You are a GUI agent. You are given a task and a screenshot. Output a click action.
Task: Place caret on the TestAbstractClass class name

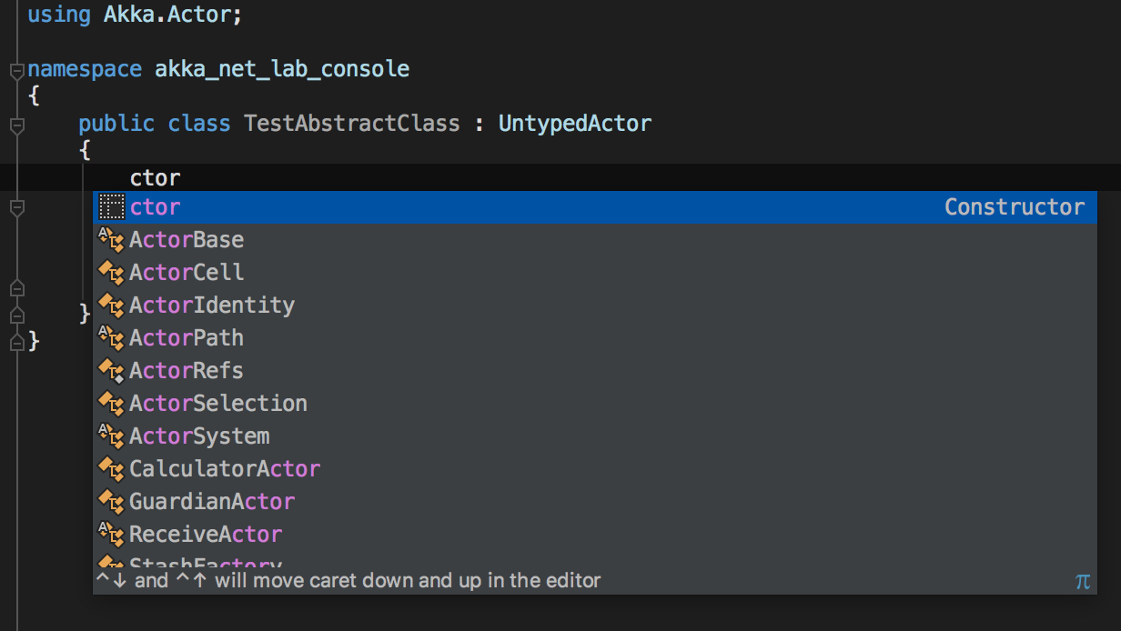351,124
